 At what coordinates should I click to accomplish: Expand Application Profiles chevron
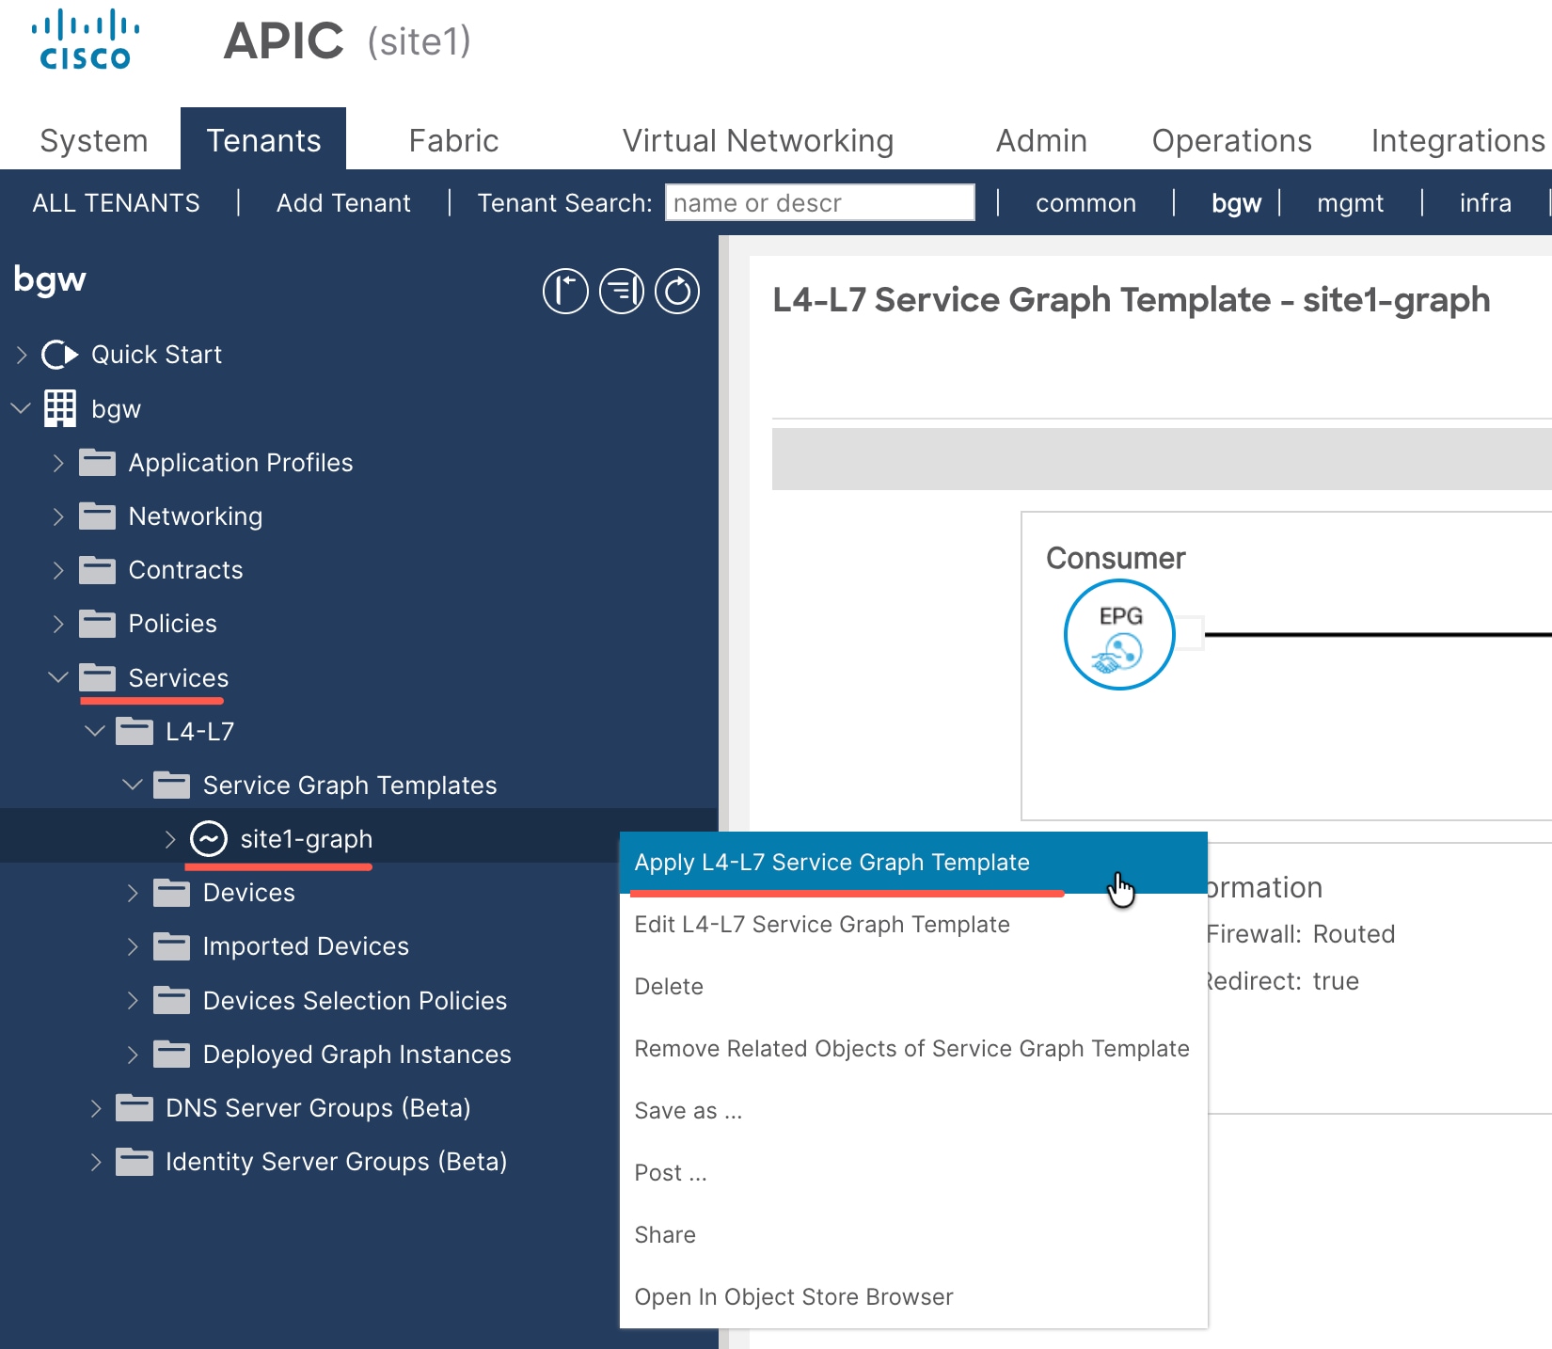58,463
